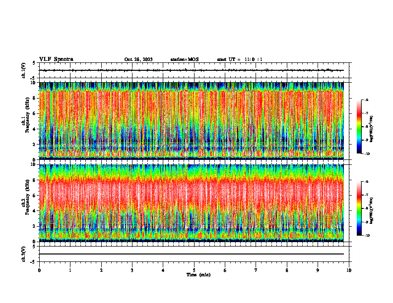Click the ch.1(V) upper tick label '5'
Screen dimensions: 393x303
(x=34, y=63)
